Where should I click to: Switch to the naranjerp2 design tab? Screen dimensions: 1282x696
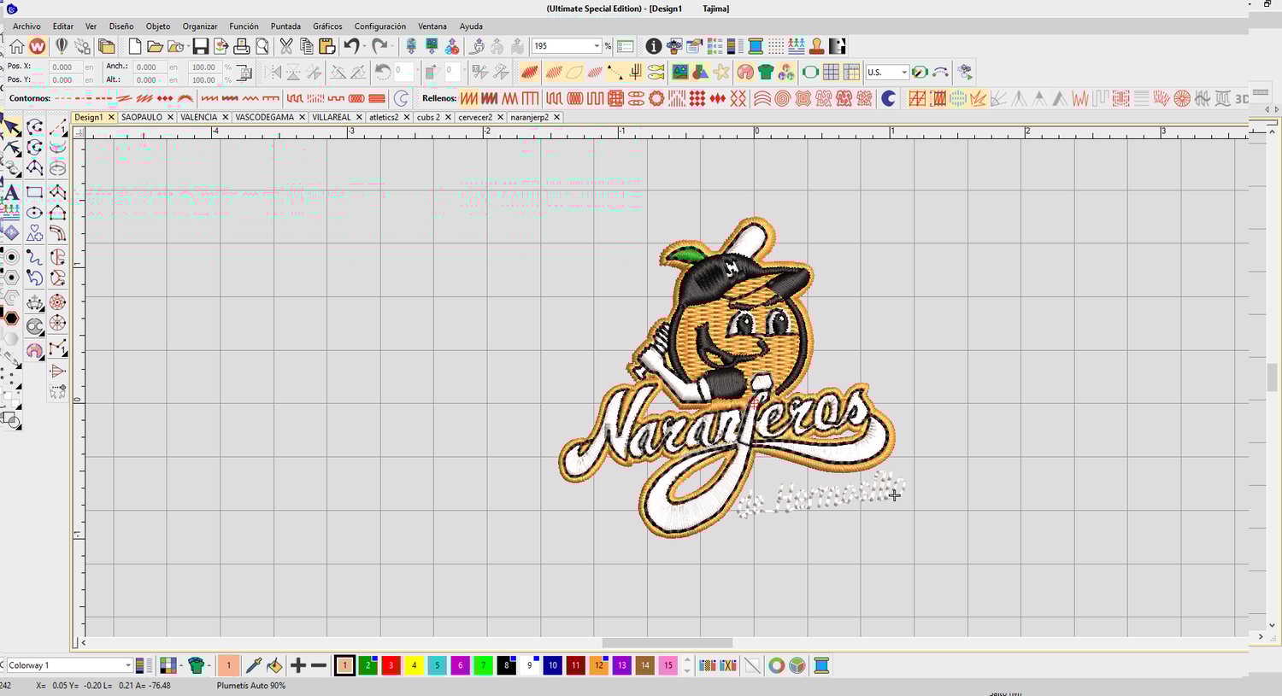[x=530, y=117]
